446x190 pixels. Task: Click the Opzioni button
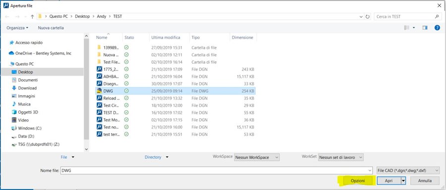coord(358,181)
